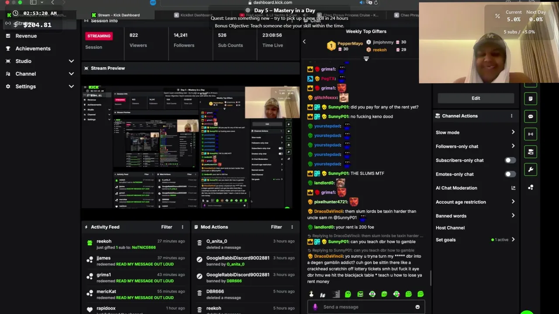The height and width of the screenshot is (314, 559).
Task: Switch to Stream - Kick Dashboard tab
Action: [x=118, y=15]
